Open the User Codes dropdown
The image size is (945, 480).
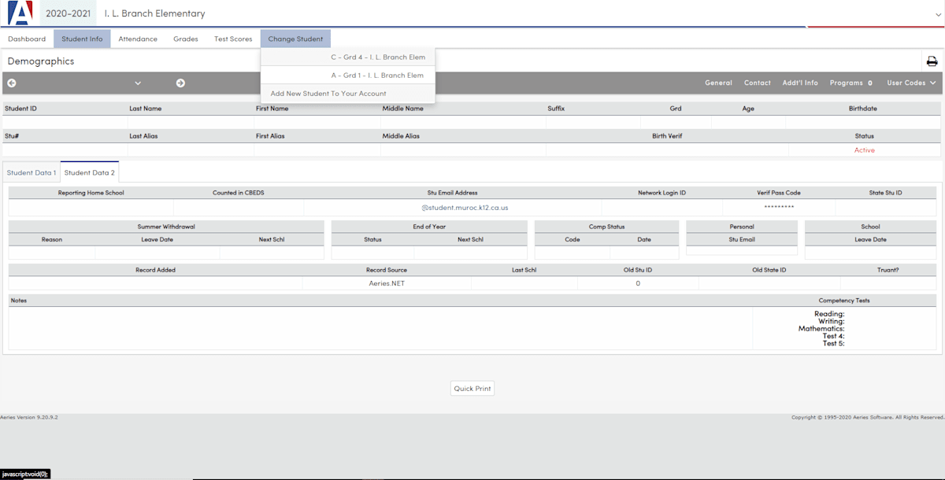click(911, 83)
